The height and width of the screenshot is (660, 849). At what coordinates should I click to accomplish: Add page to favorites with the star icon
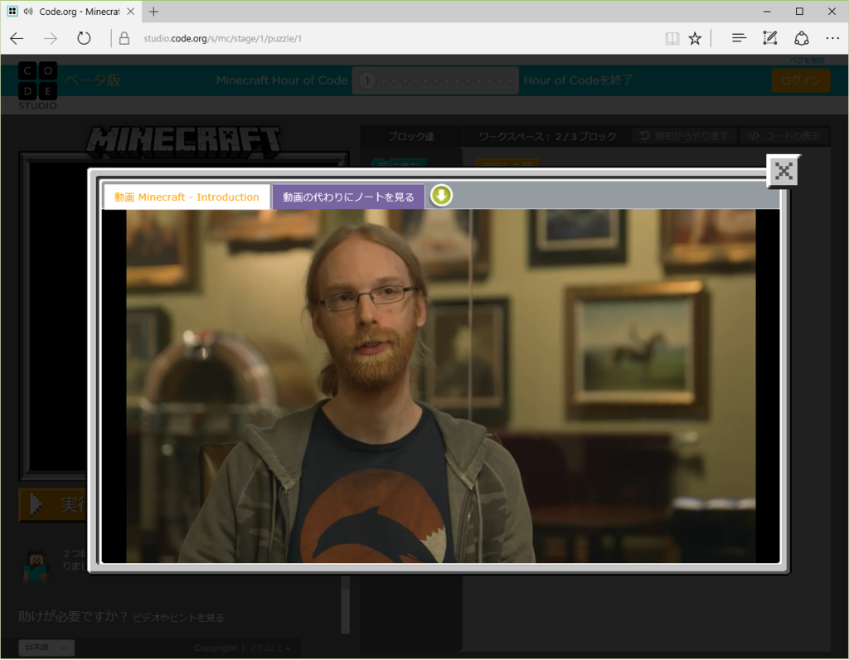click(x=695, y=38)
